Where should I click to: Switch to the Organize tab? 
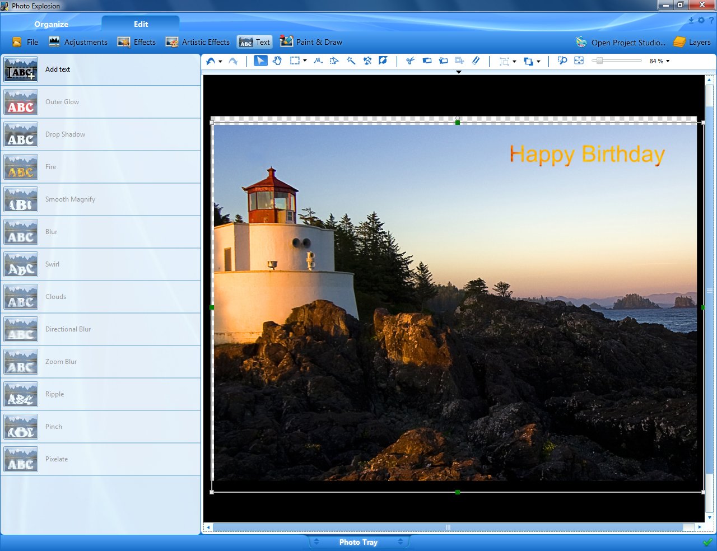51,24
